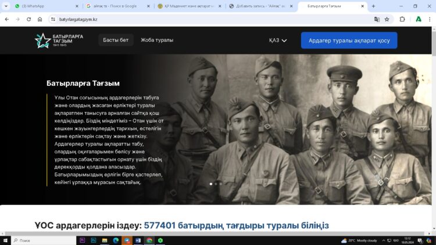The image size is (436, 245).
Task: Open the Extensions puzzle icon
Action: 402,19
